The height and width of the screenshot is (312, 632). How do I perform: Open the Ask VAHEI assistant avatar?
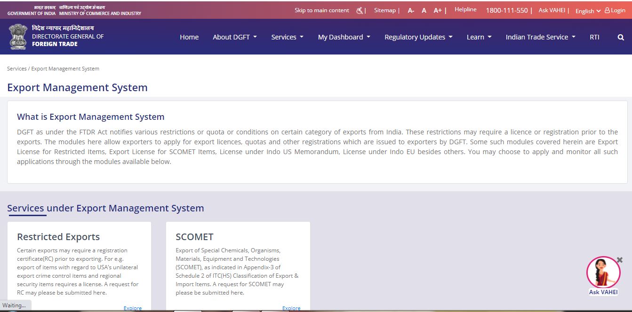(x=603, y=273)
